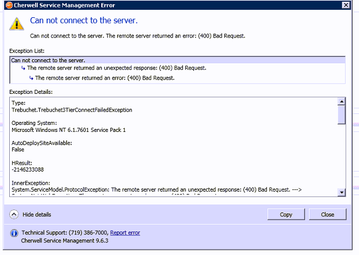
Task: Click the HResult value -2146233088
Action: click(x=28, y=170)
